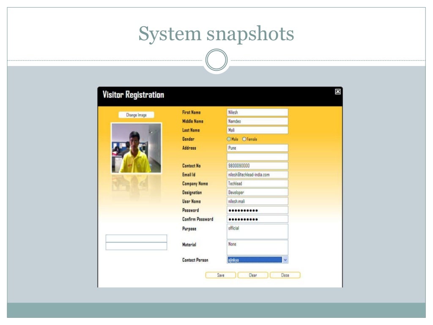
Task: Click the Confirm Password label
Action: click(x=198, y=219)
